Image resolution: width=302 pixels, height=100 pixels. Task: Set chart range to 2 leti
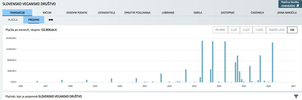tap(246, 30)
